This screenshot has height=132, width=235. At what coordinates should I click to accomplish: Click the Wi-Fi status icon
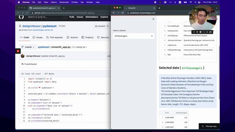[191, 2]
